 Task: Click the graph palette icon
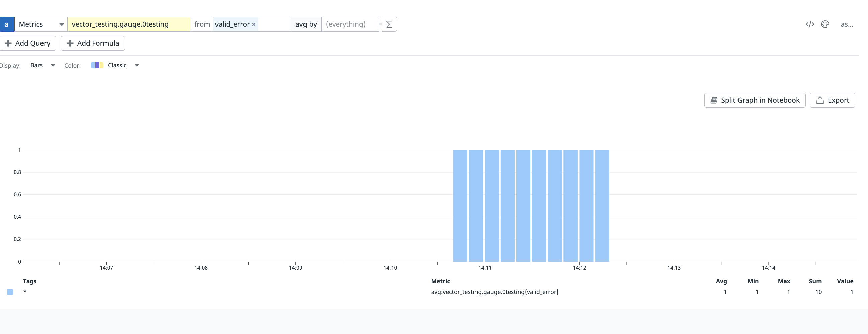point(826,24)
